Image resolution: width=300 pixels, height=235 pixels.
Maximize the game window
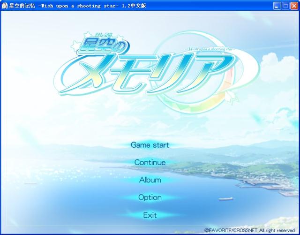[x=285, y=6]
